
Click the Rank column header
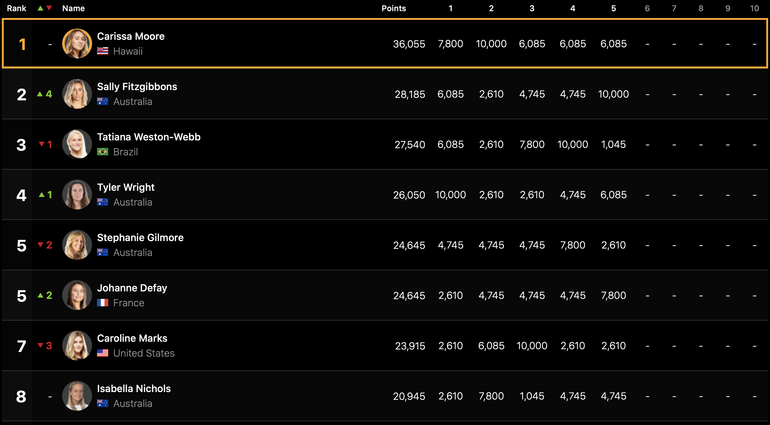pos(16,8)
